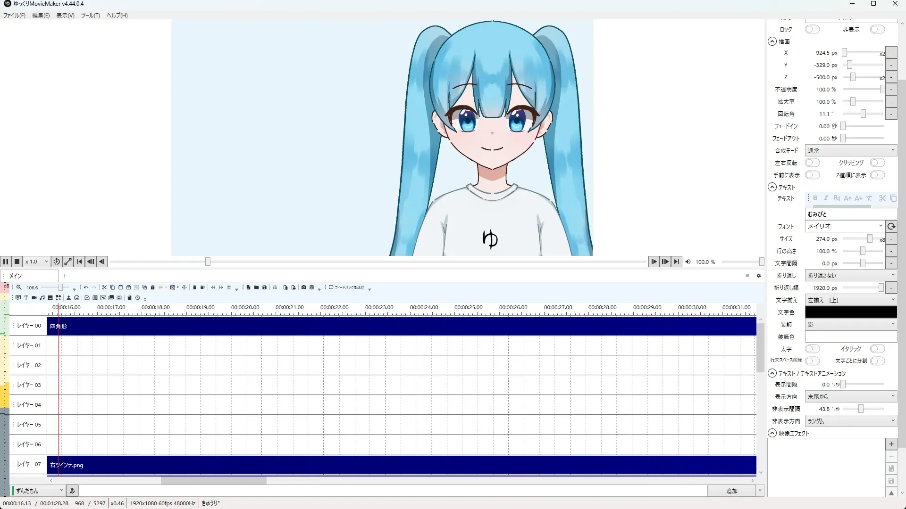The height and width of the screenshot is (509, 906).
Task: Click the camera snapshot icon in toolbar
Action: [x=303, y=287]
